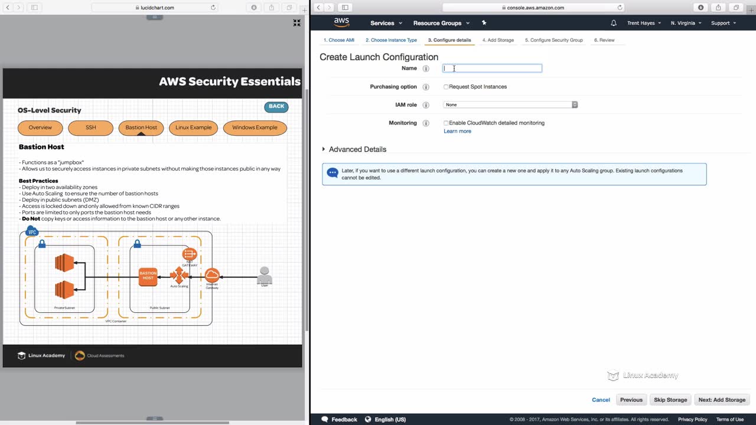This screenshot has width=756, height=425.
Task: Go to step 6. Review
Action: (604, 40)
